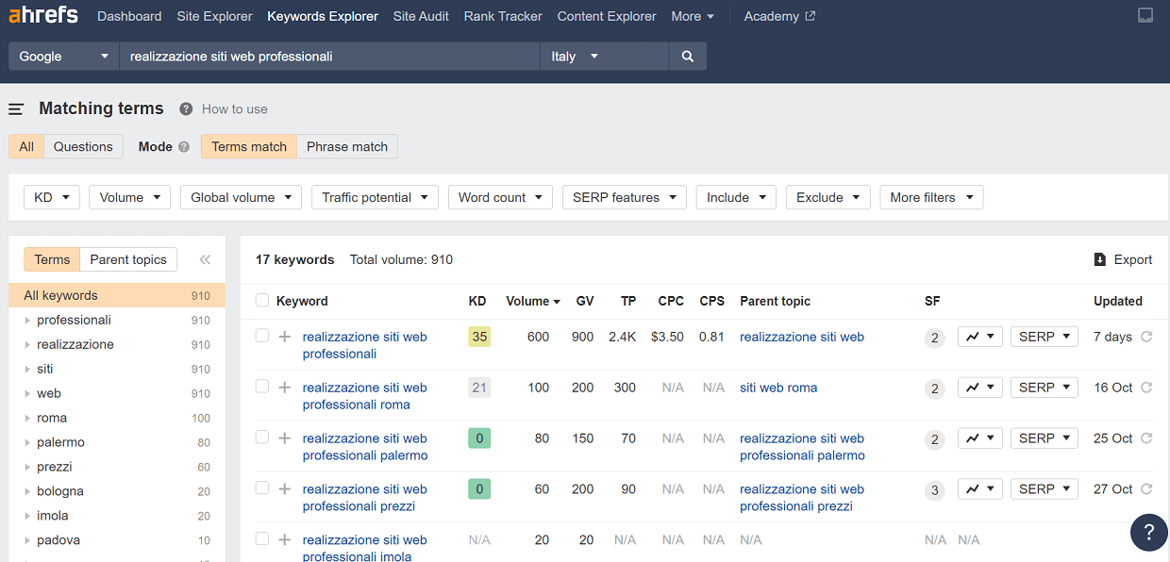This screenshot has width=1170, height=562.
Task: Open the hamburger sidebar menu icon
Action: click(x=16, y=109)
